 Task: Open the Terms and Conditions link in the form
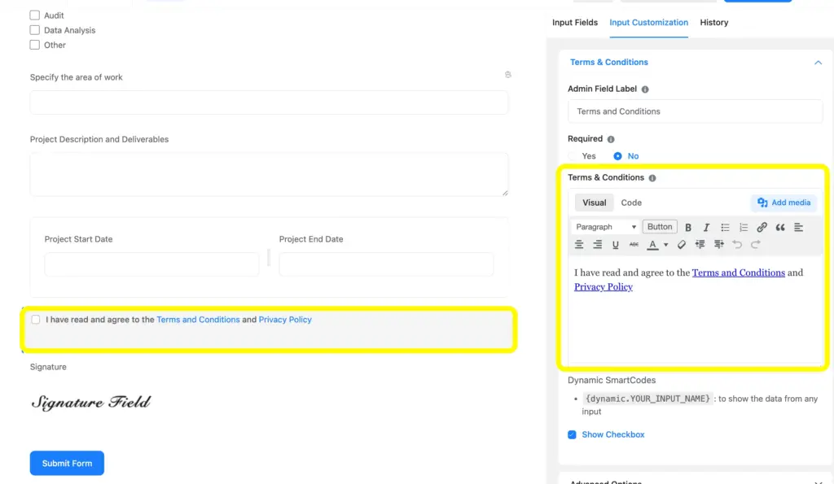[198, 320]
